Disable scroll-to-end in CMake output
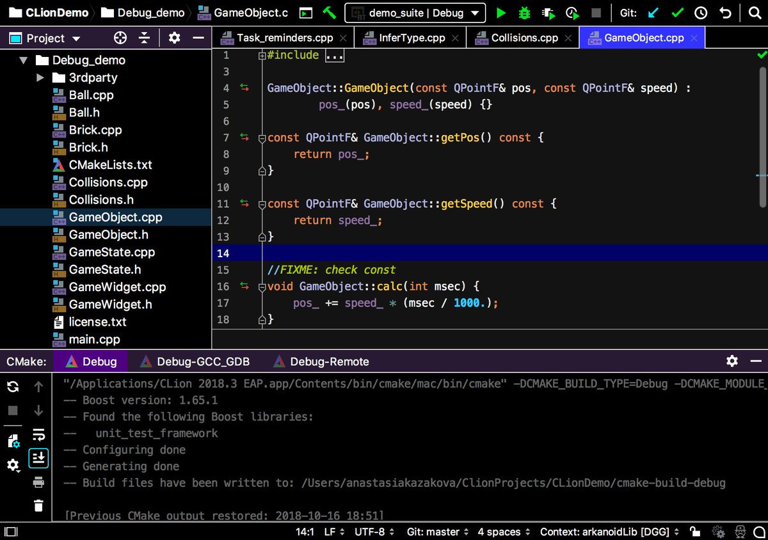The width and height of the screenshot is (768, 540). tap(38, 458)
